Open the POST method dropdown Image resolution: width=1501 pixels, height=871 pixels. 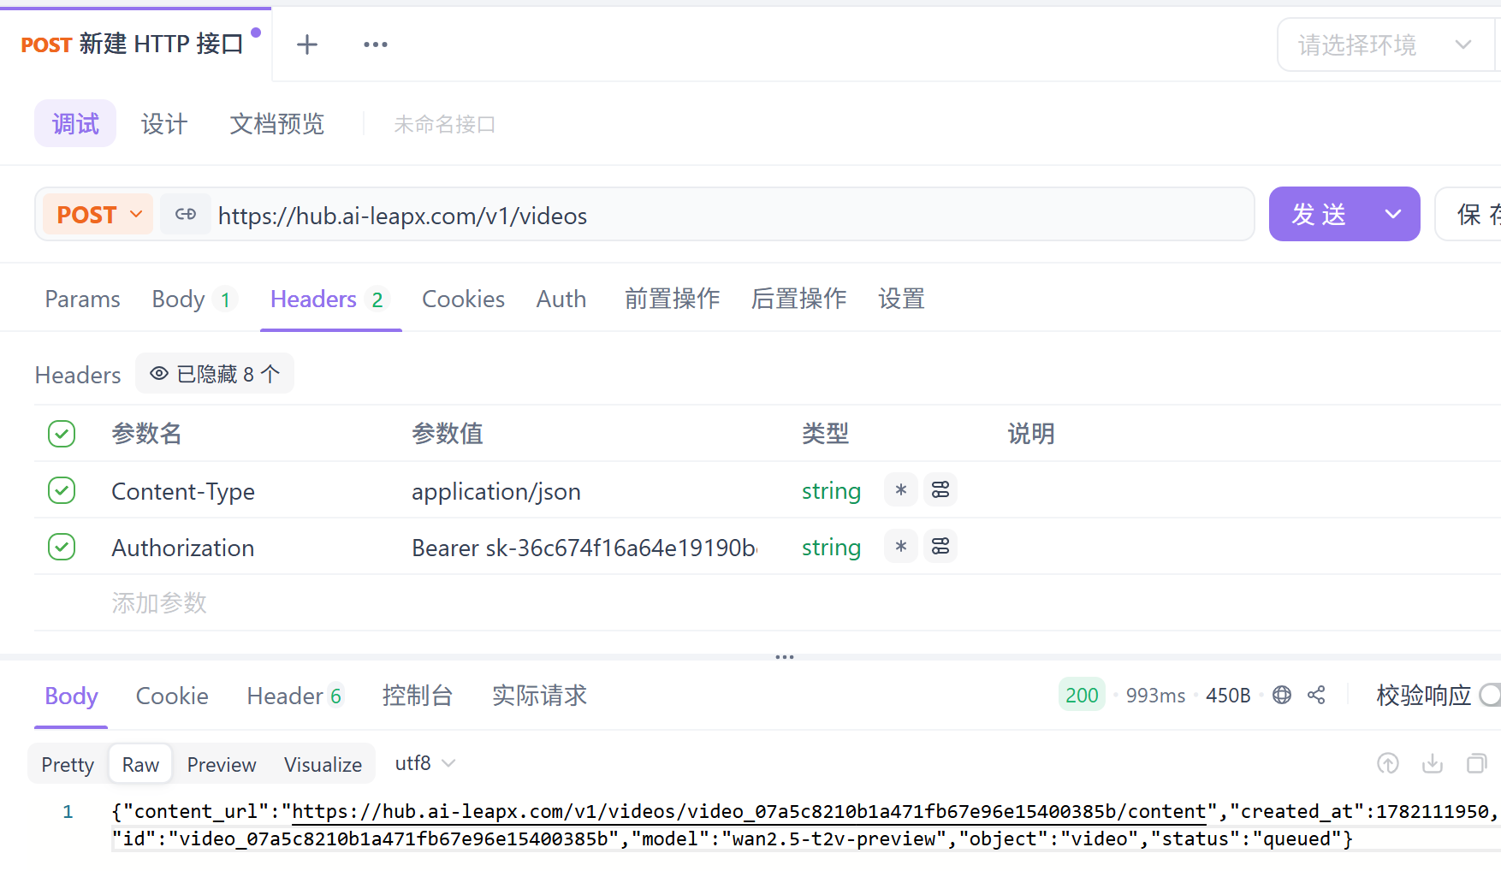98,214
